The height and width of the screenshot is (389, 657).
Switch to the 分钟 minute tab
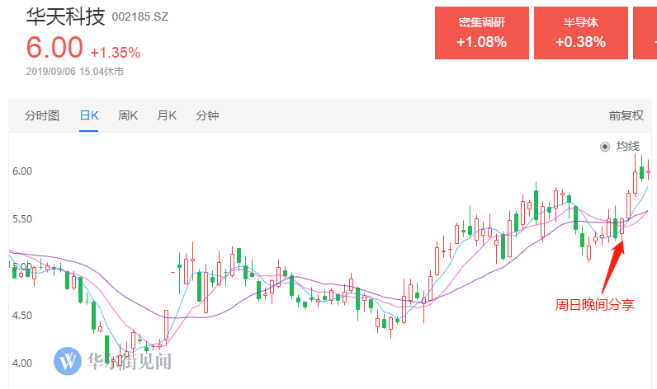(x=207, y=115)
